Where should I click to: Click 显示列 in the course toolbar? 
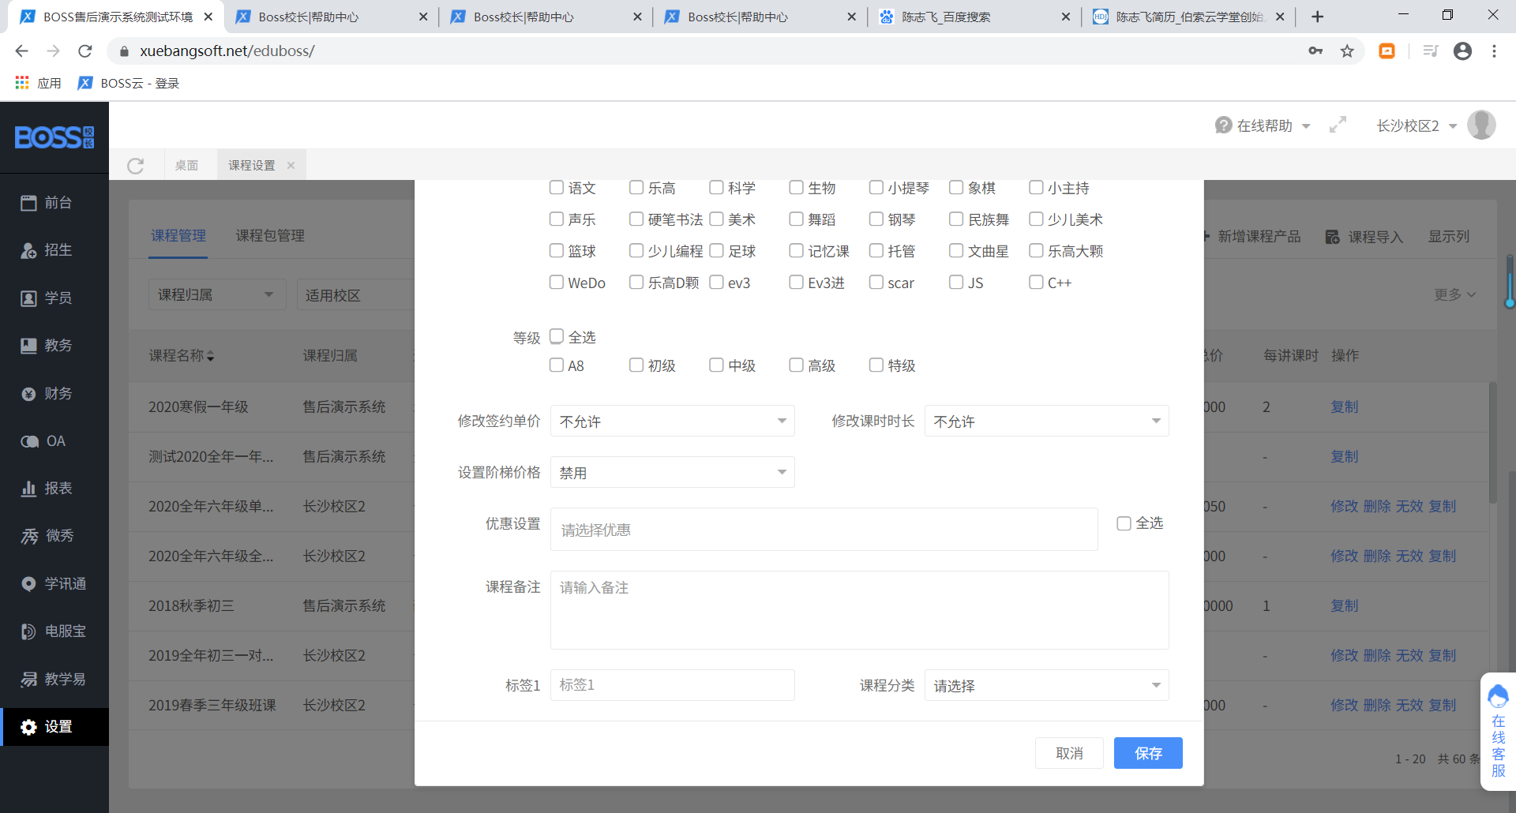1449,236
